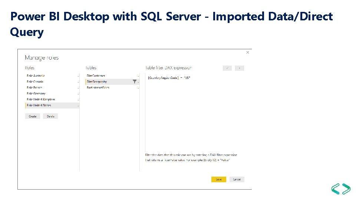Open the ellipsis menu for Role France
The height and width of the screenshot is (200, 356).
coord(78,88)
